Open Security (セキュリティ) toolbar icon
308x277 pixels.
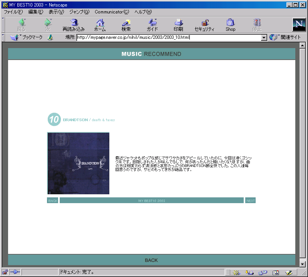point(204,25)
